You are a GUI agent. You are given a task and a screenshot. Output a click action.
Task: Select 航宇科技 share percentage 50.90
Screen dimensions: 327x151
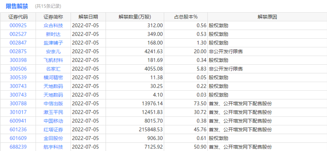click(x=200, y=147)
